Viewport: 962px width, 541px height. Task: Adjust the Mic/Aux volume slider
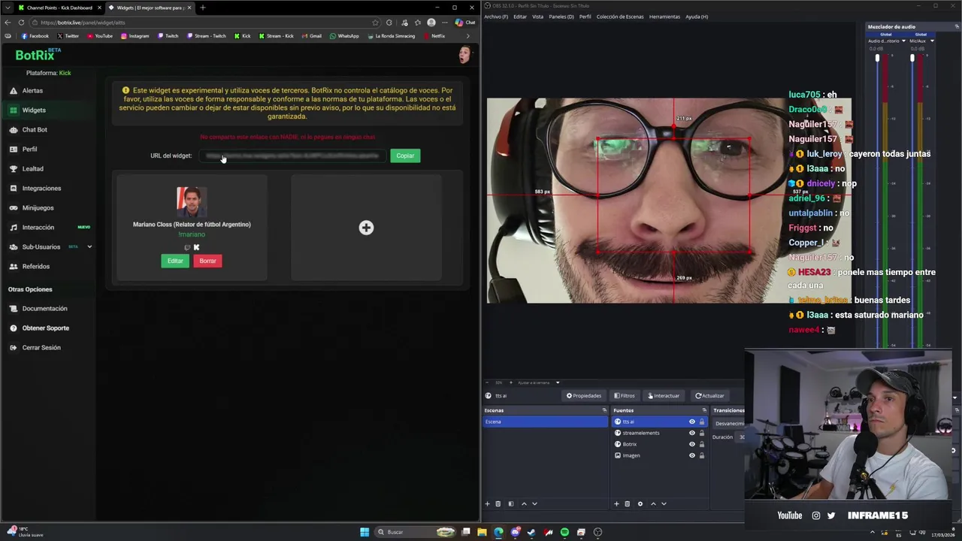(x=912, y=58)
